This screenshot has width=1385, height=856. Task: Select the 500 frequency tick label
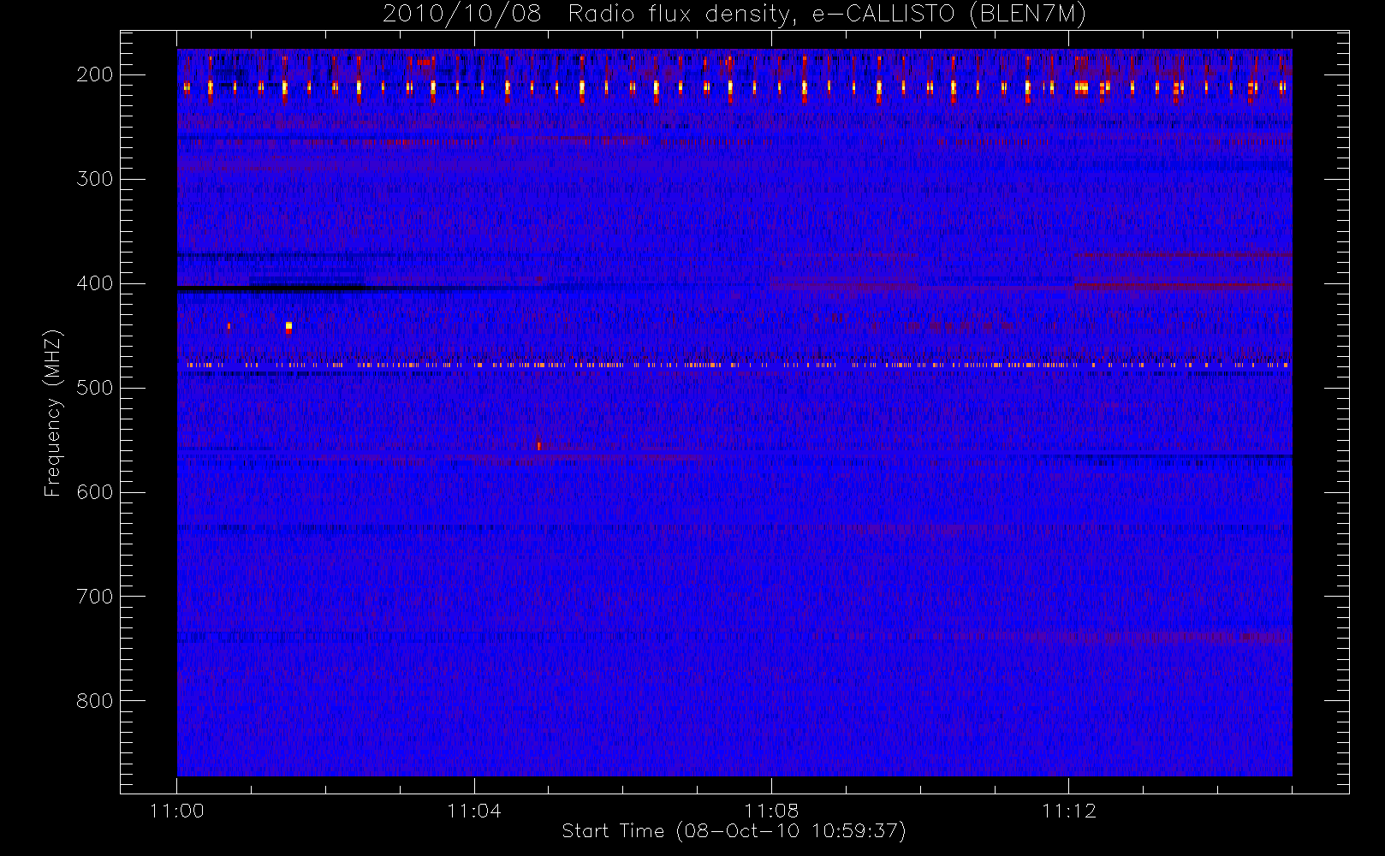95,388
